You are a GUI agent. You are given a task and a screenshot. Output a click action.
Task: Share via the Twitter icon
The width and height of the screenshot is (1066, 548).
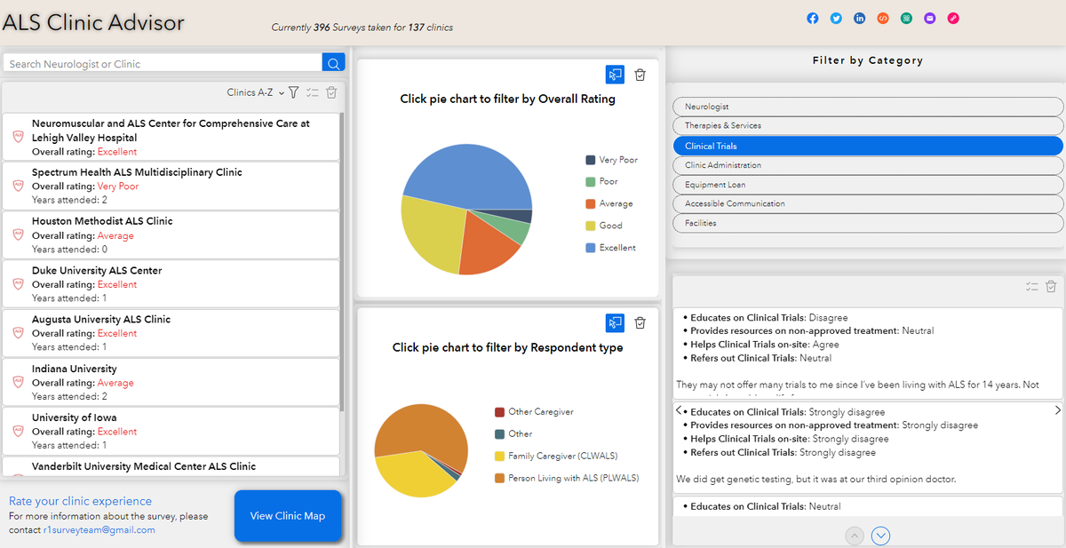click(x=836, y=18)
